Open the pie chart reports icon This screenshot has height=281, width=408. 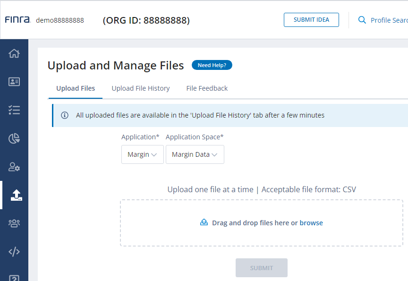tap(14, 138)
